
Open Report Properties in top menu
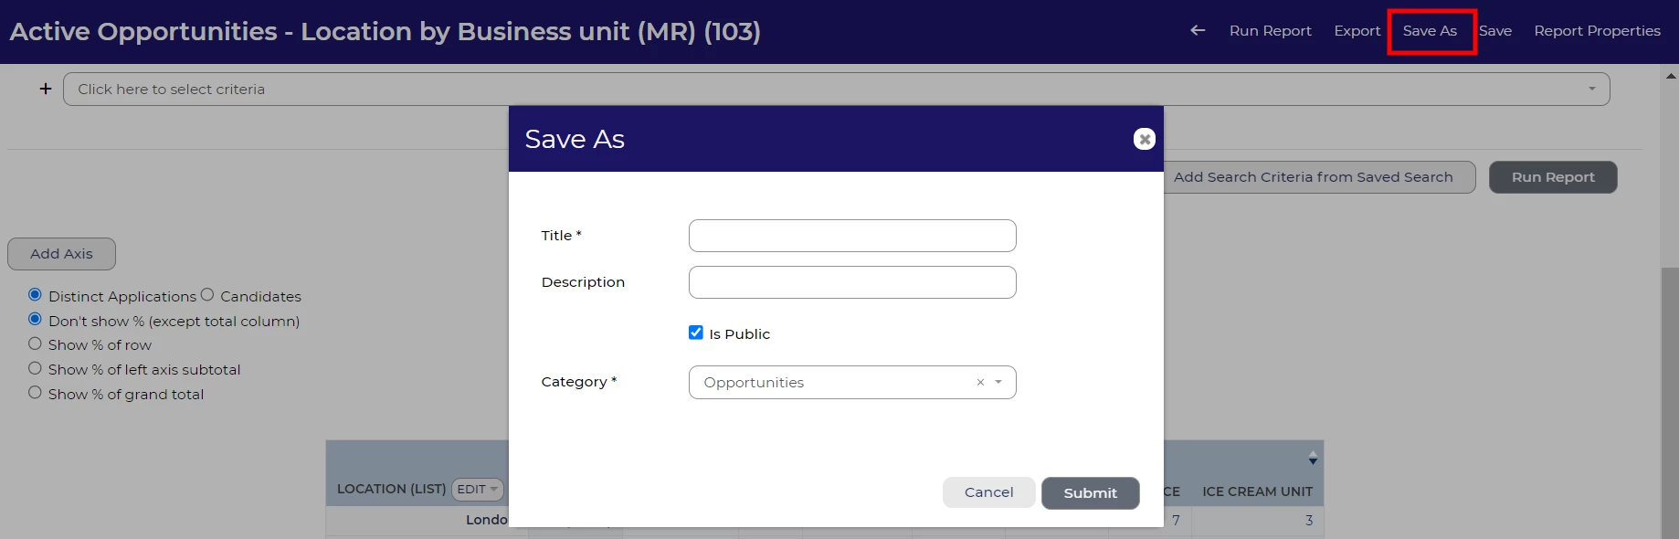point(1597,31)
